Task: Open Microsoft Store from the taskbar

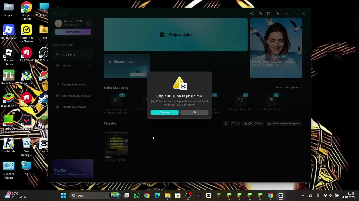Action: [x=178, y=195]
